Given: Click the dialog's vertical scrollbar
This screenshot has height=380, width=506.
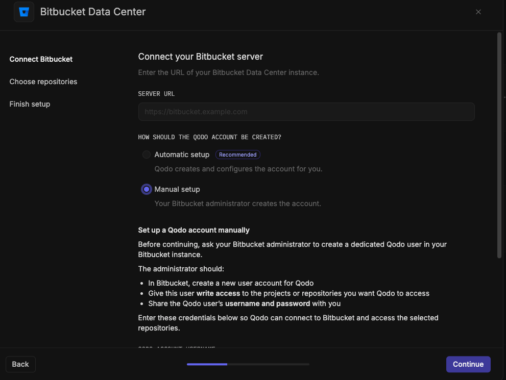Looking at the screenshot, I should coord(499,145).
